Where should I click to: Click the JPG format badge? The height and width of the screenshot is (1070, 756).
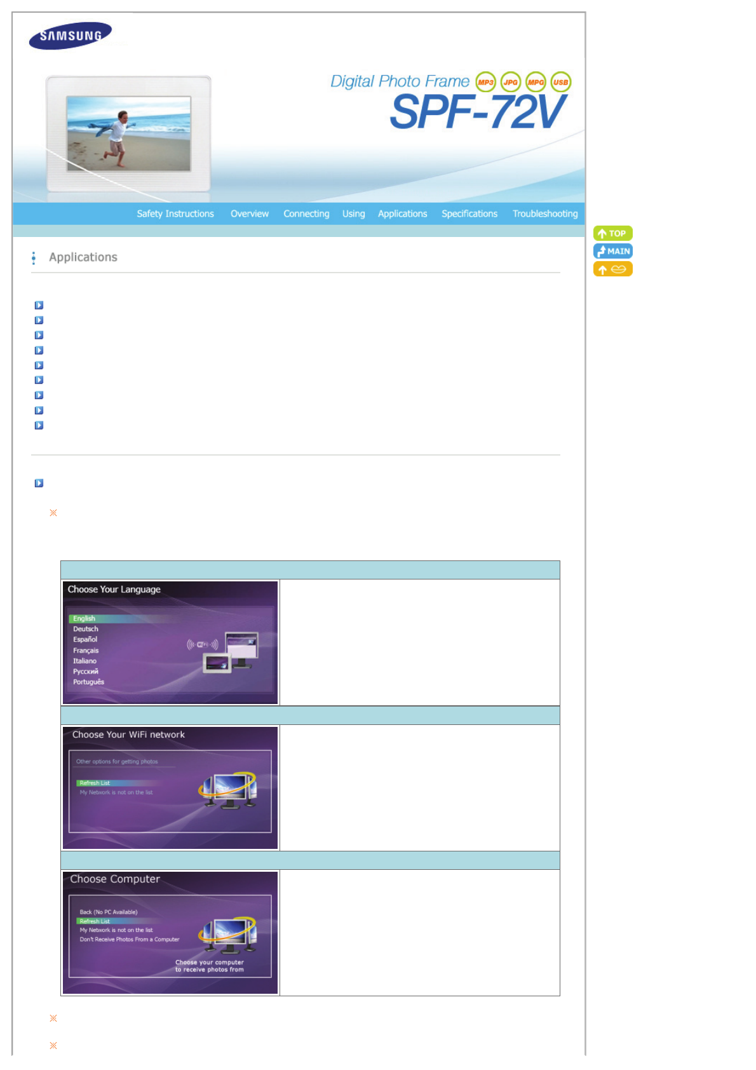click(x=511, y=82)
